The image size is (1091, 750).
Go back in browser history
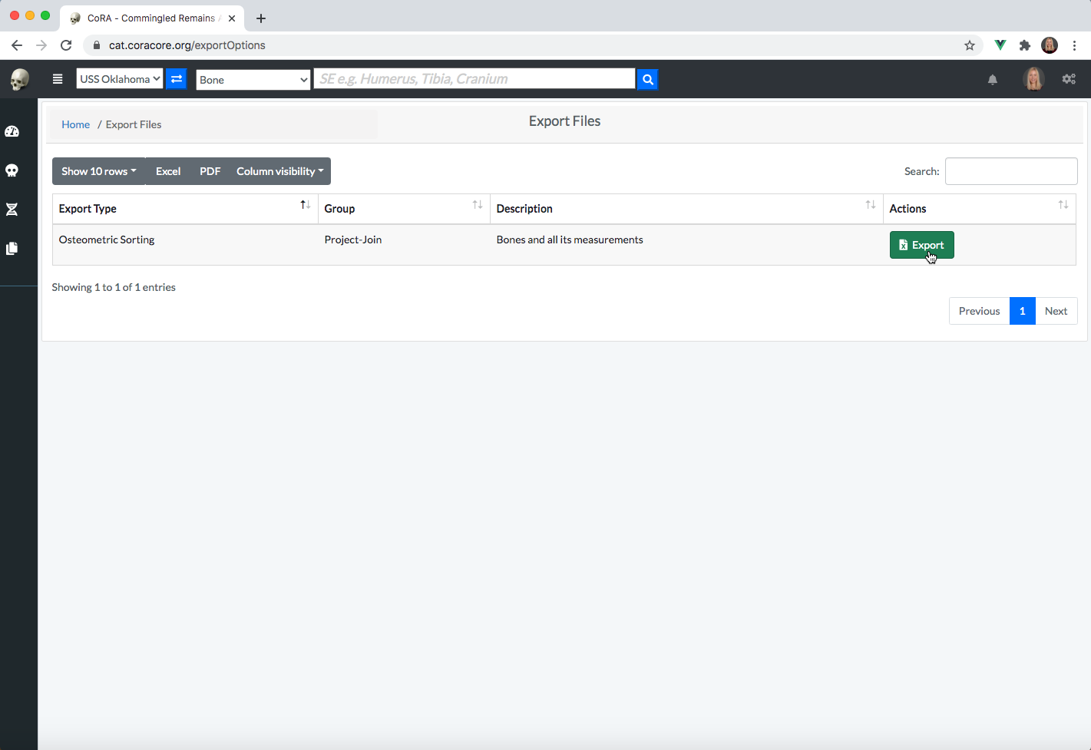[17, 45]
